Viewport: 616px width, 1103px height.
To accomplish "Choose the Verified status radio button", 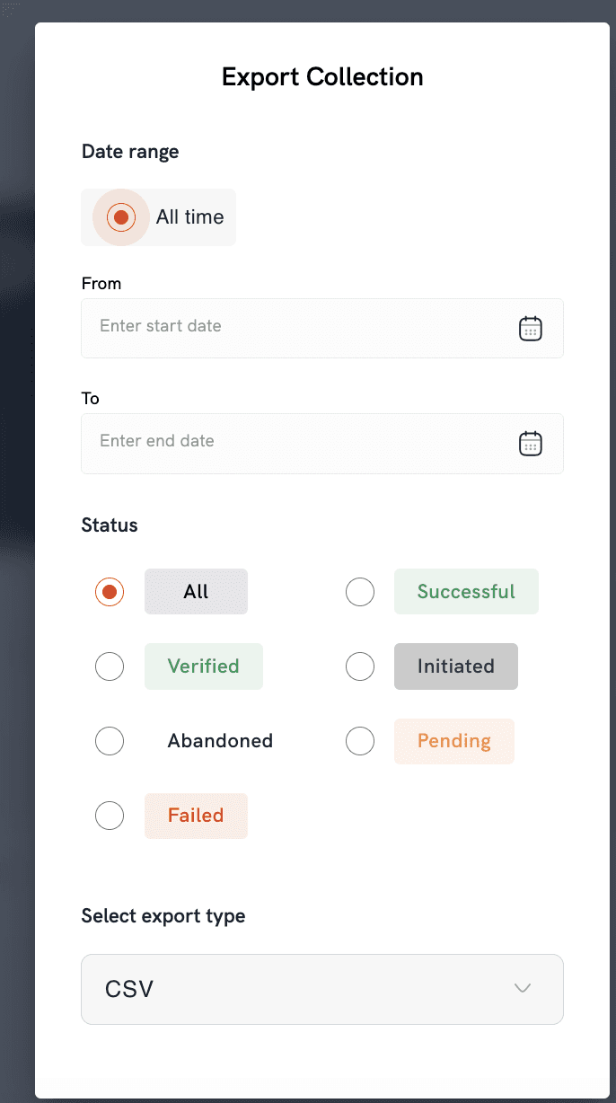I will [110, 666].
